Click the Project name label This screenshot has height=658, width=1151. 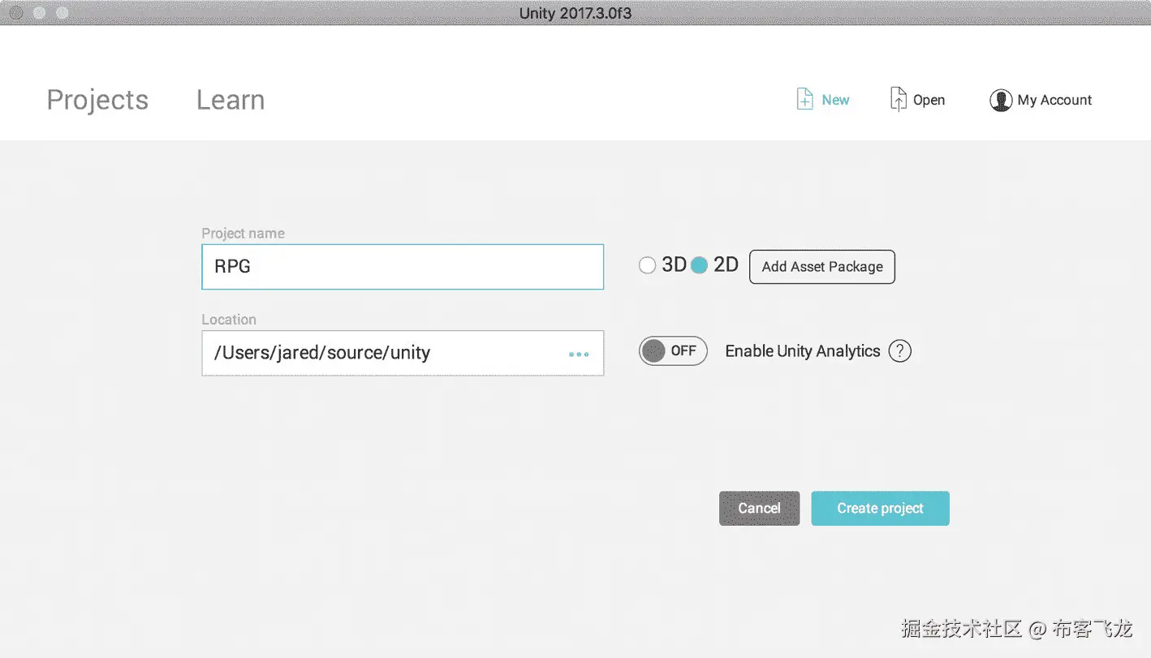click(243, 233)
